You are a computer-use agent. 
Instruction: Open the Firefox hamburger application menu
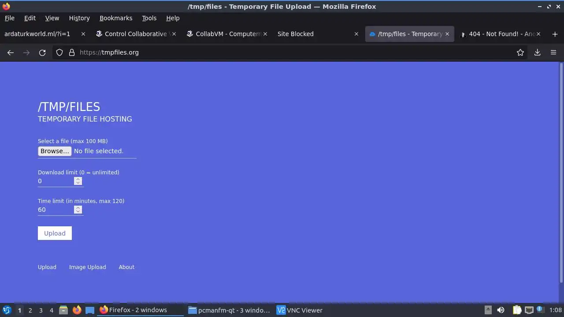553,52
